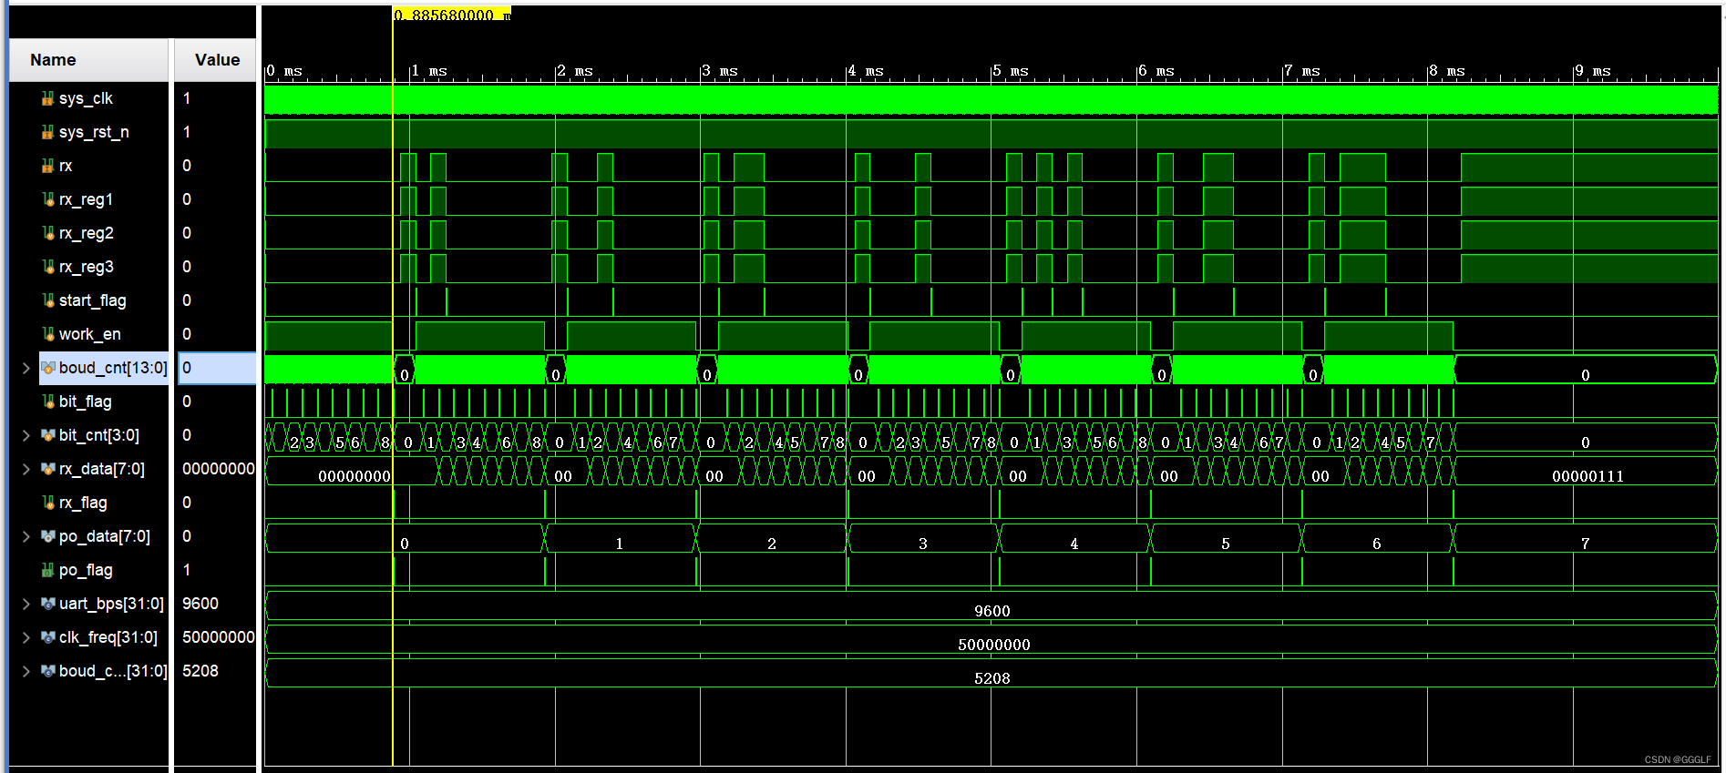
Task: Click the Name column header
Action: tap(53, 60)
